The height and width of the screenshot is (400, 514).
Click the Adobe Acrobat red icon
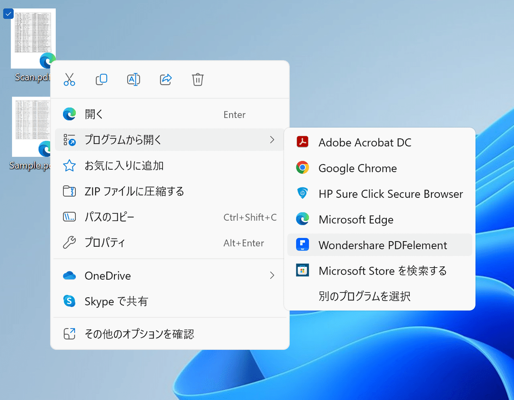point(302,142)
